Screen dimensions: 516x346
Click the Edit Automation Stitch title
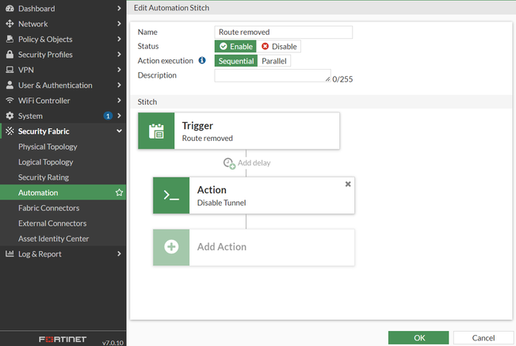171,8
